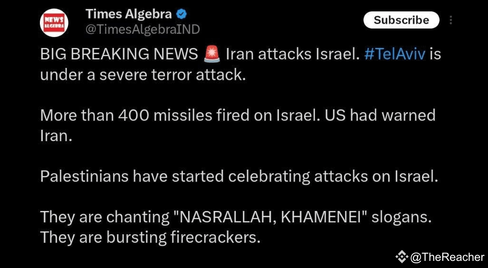Click the 'They are bursting firecrackers.' line

coord(150,238)
